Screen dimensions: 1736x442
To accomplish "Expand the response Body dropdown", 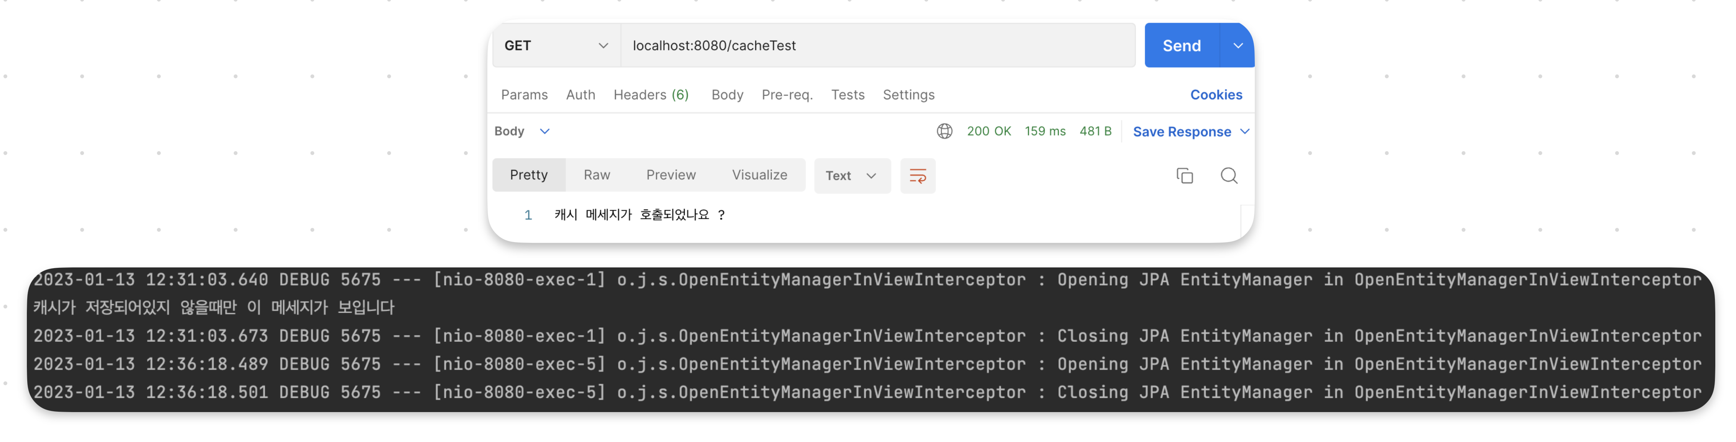I will point(522,131).
